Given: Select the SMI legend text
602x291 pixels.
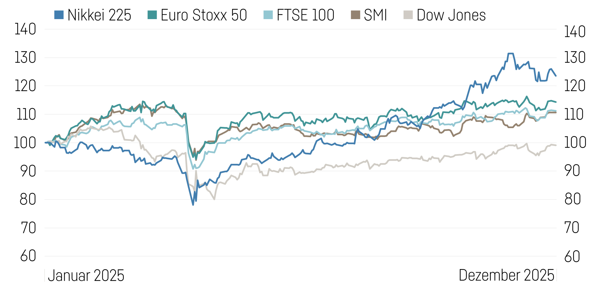Looking at the screenshot, I should 375,15.
